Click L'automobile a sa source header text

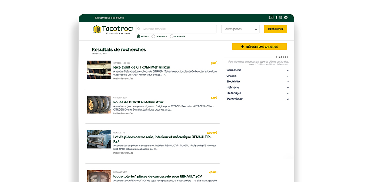(x=109, y=18)
